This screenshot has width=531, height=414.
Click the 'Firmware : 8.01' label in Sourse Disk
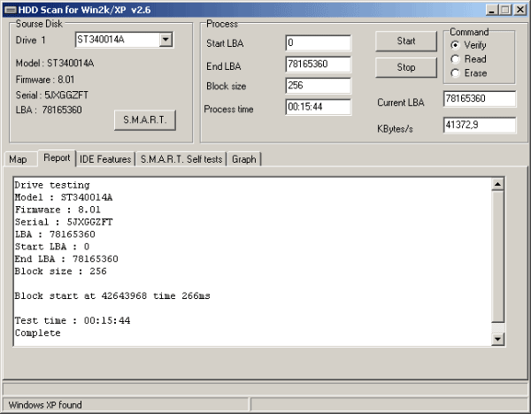pyautogui.click(x=45, y=80)
